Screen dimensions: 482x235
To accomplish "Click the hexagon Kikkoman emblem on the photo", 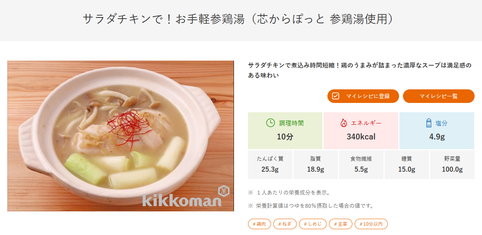I will [x=223, y=190].
